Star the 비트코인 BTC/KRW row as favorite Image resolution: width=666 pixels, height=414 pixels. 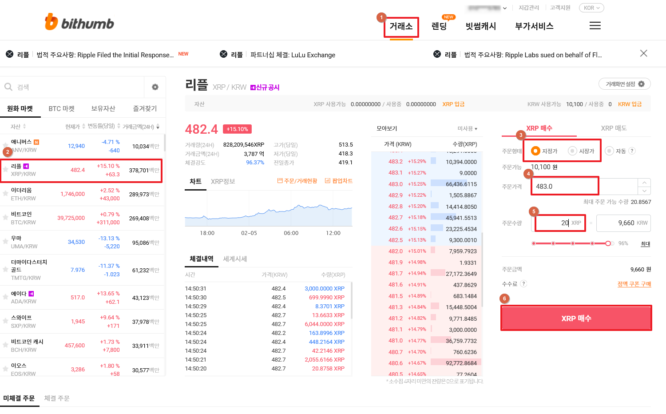[5, 218]
